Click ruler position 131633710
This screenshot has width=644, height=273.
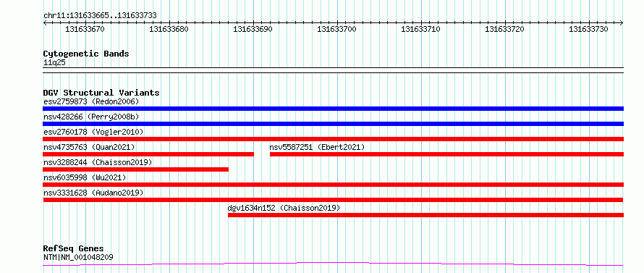pyautogui.click(x=420, y=29)
